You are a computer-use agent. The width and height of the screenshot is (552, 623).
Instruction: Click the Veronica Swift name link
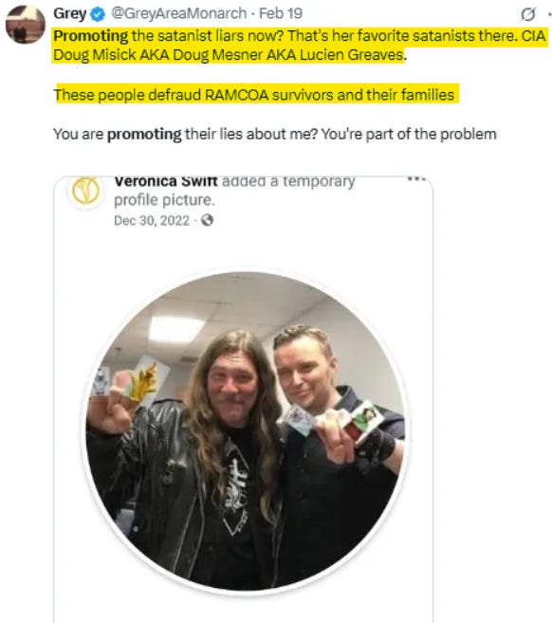(x=166, y=181)
